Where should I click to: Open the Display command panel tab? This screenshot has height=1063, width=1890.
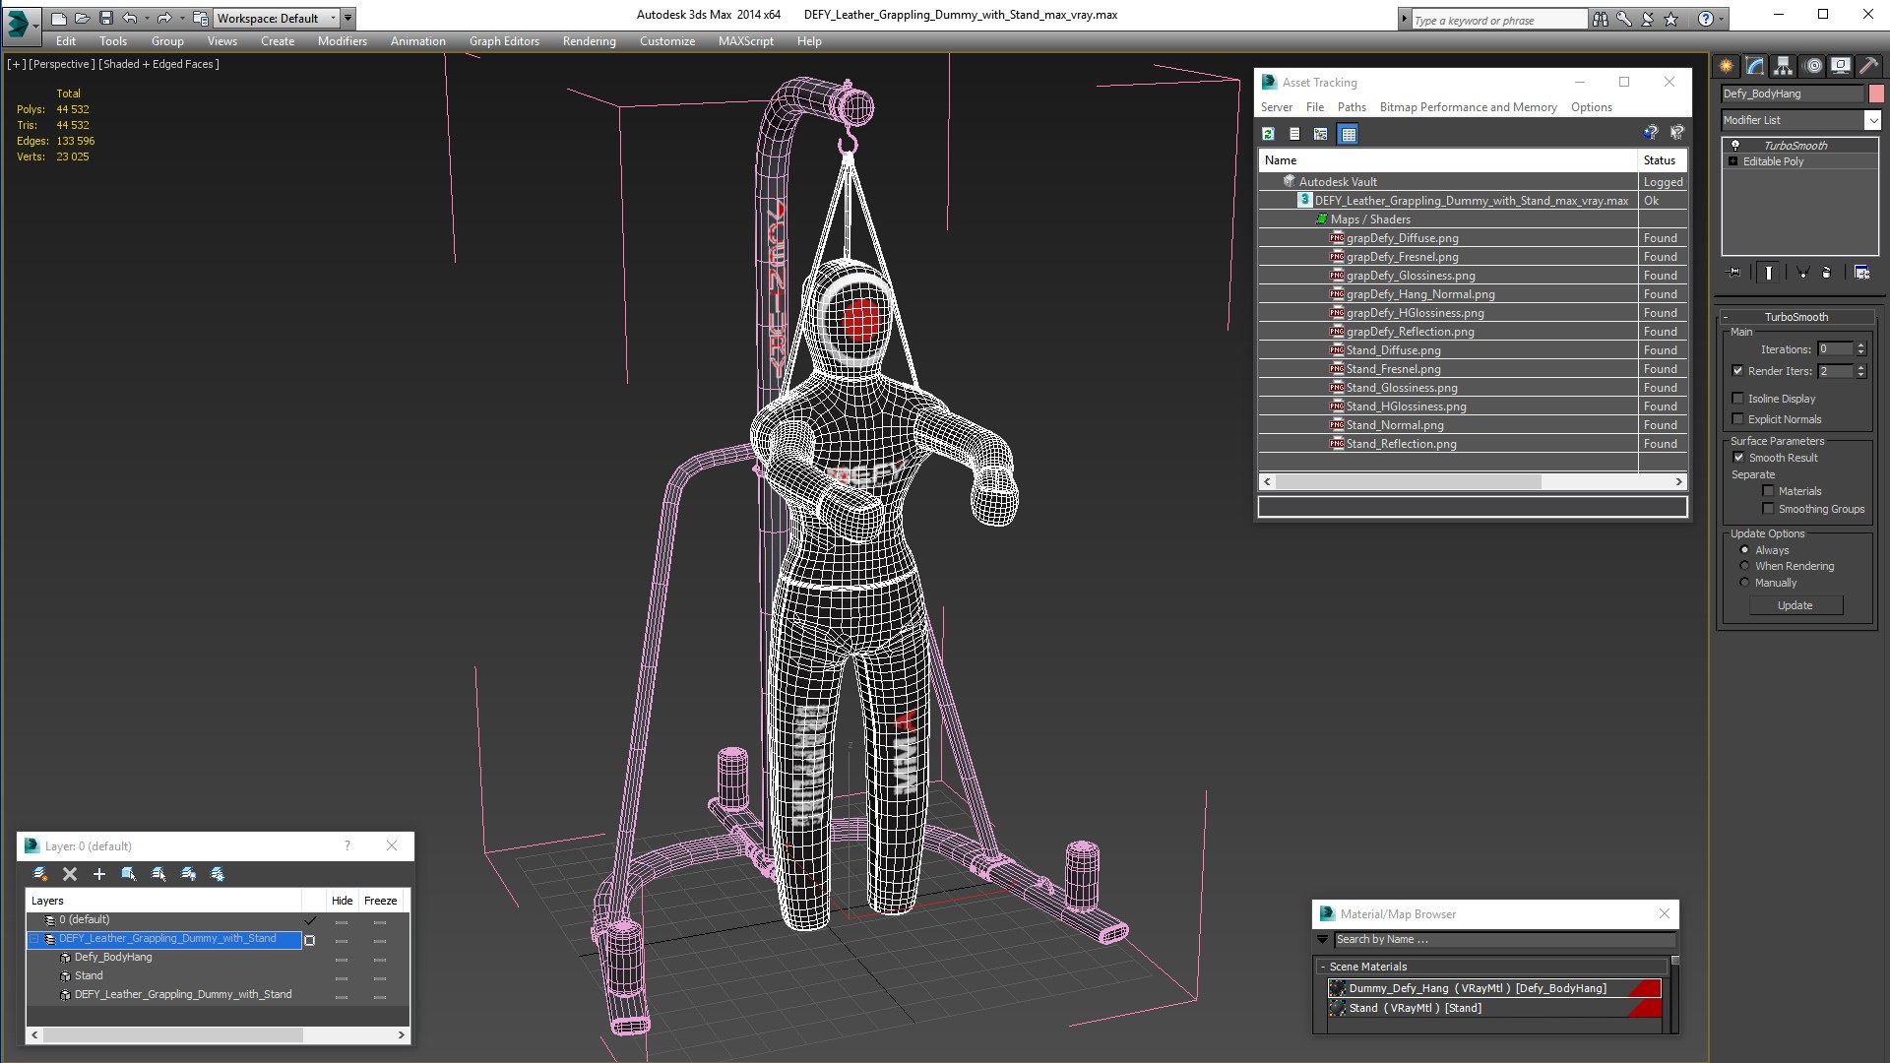(1841, 66)
